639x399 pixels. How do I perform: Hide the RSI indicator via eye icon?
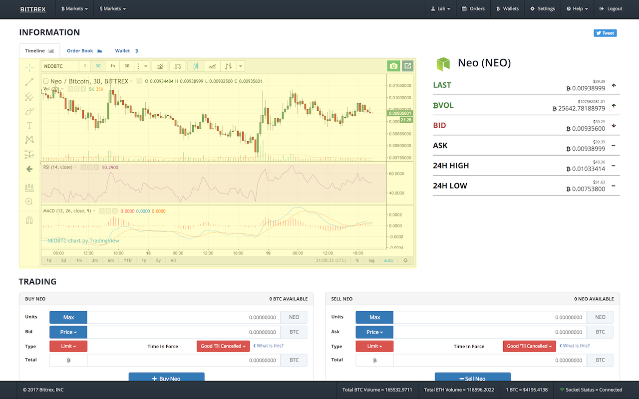coord(83,168)
